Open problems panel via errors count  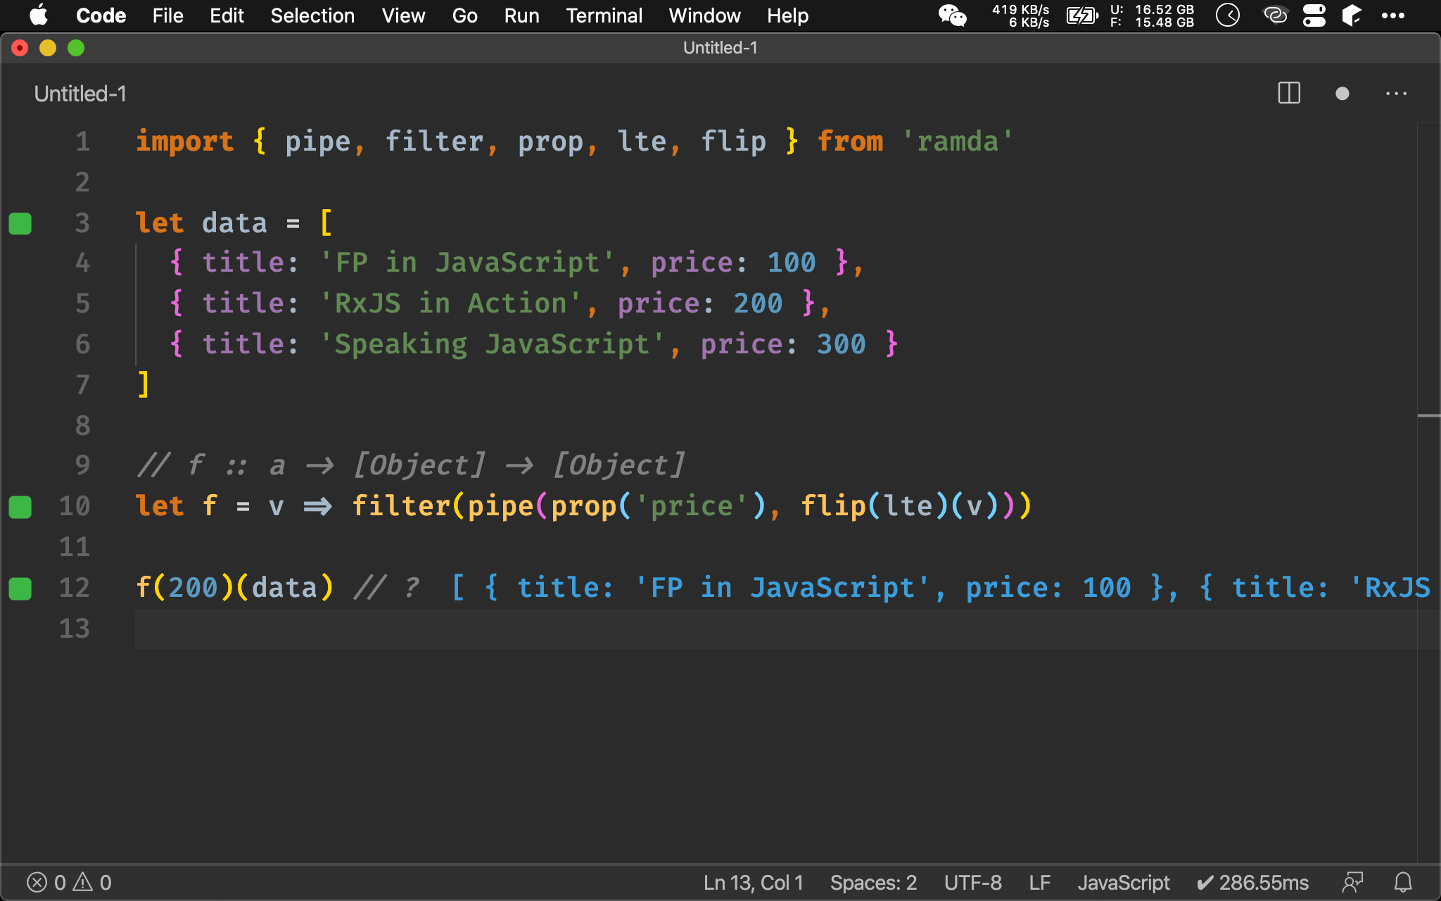pyautogui.click(x=46, y=883)
